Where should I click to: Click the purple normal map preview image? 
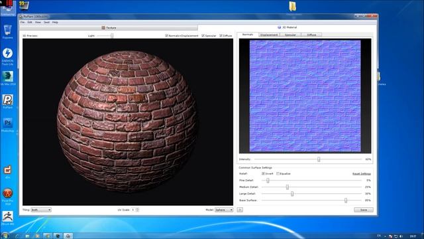pyautogui.click(x=305, y=96)
